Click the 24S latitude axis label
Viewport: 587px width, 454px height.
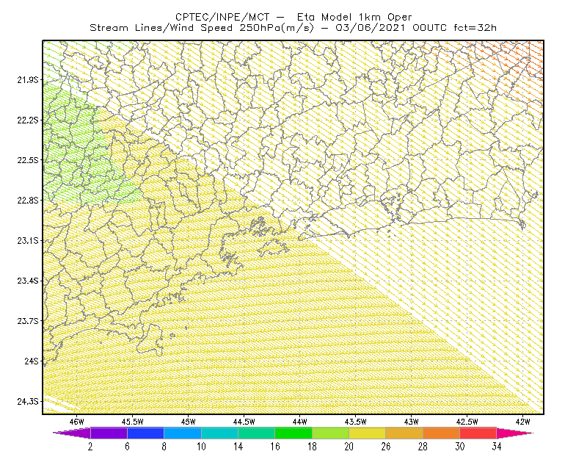coord(32,361)
